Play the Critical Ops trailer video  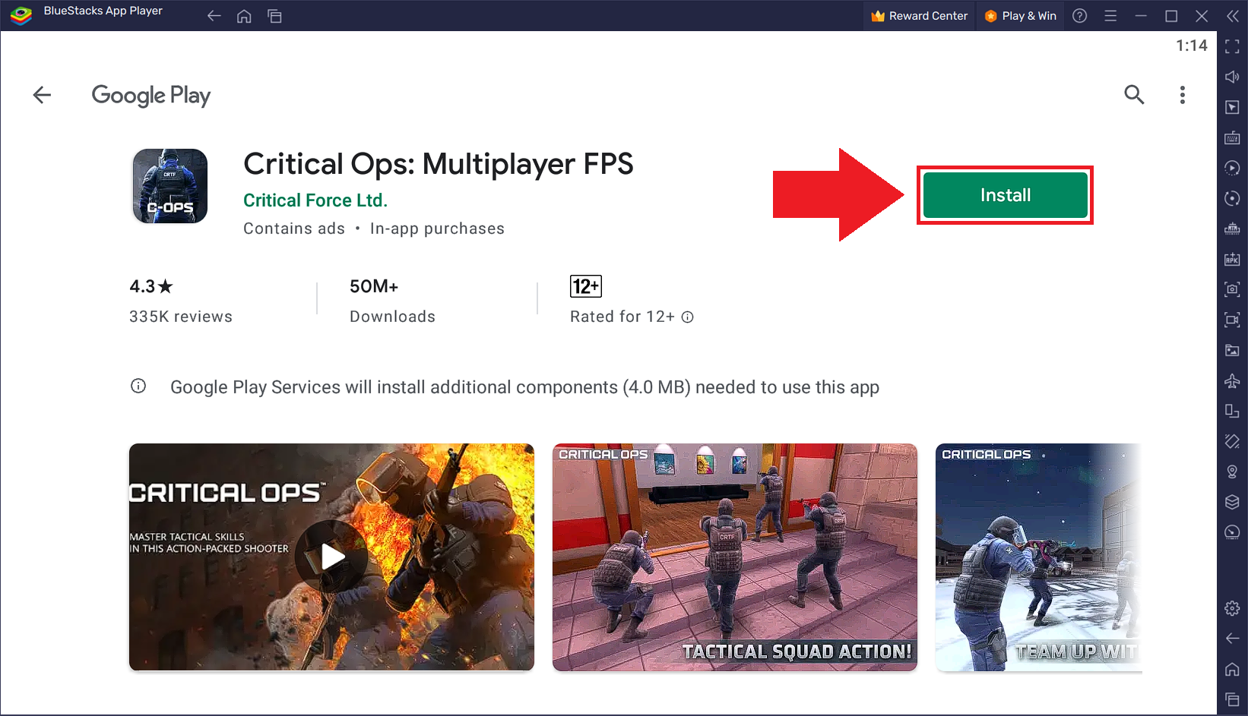click(x=331, y=556)
